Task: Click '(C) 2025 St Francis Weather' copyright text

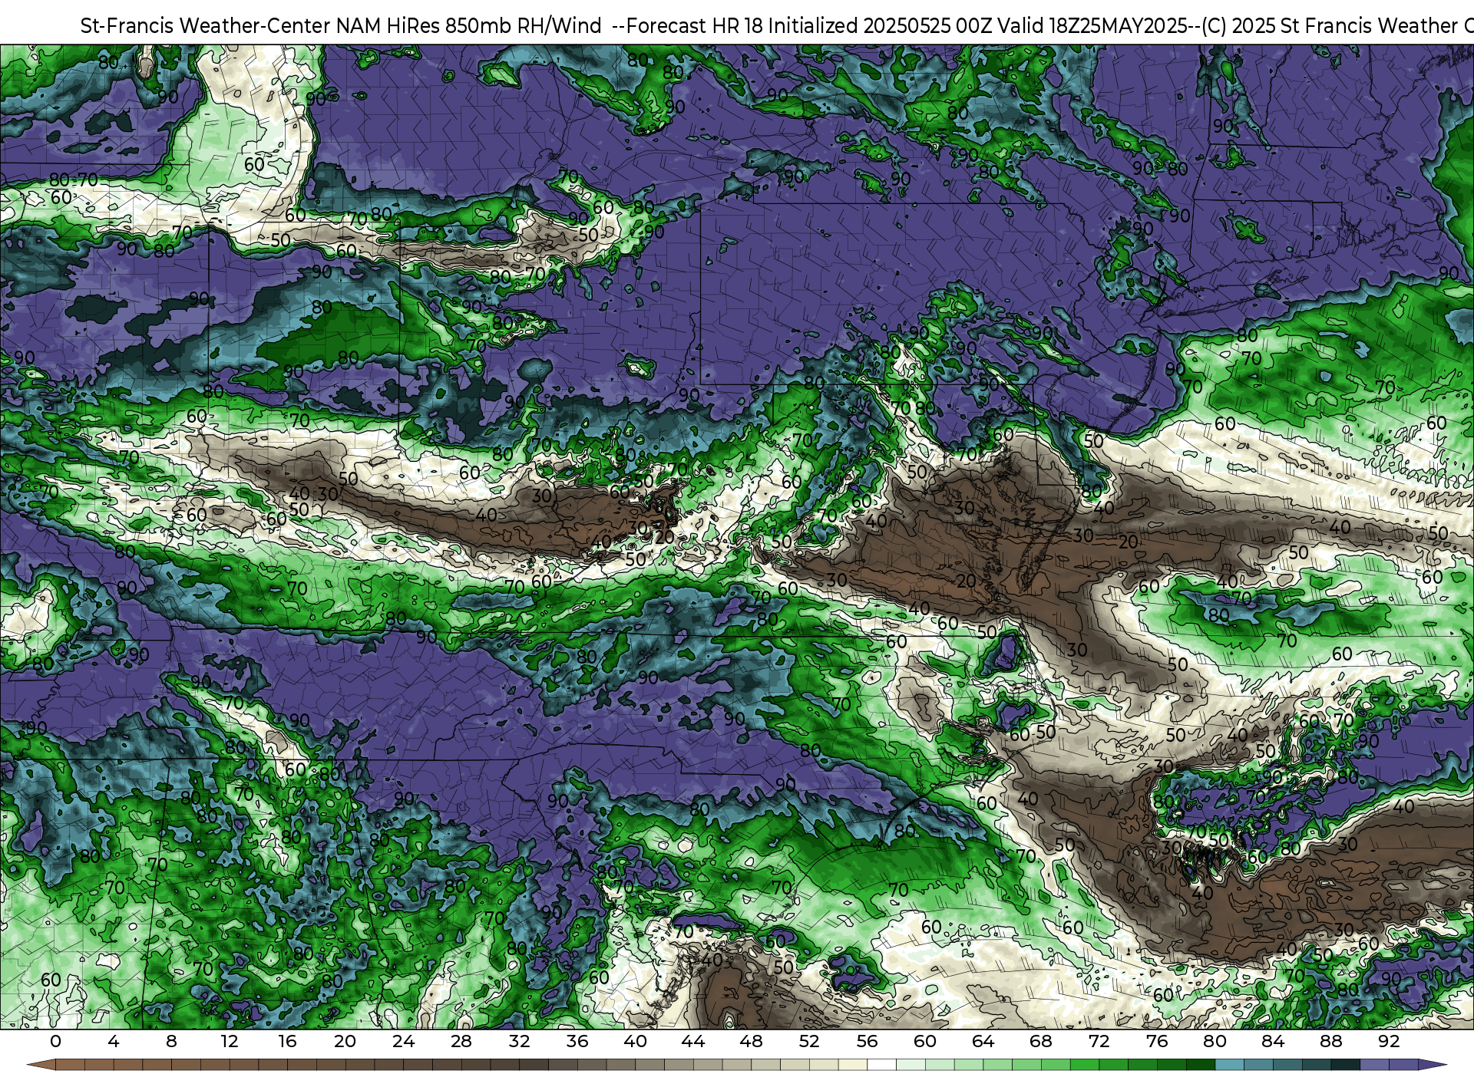Action: (1329, 26)
